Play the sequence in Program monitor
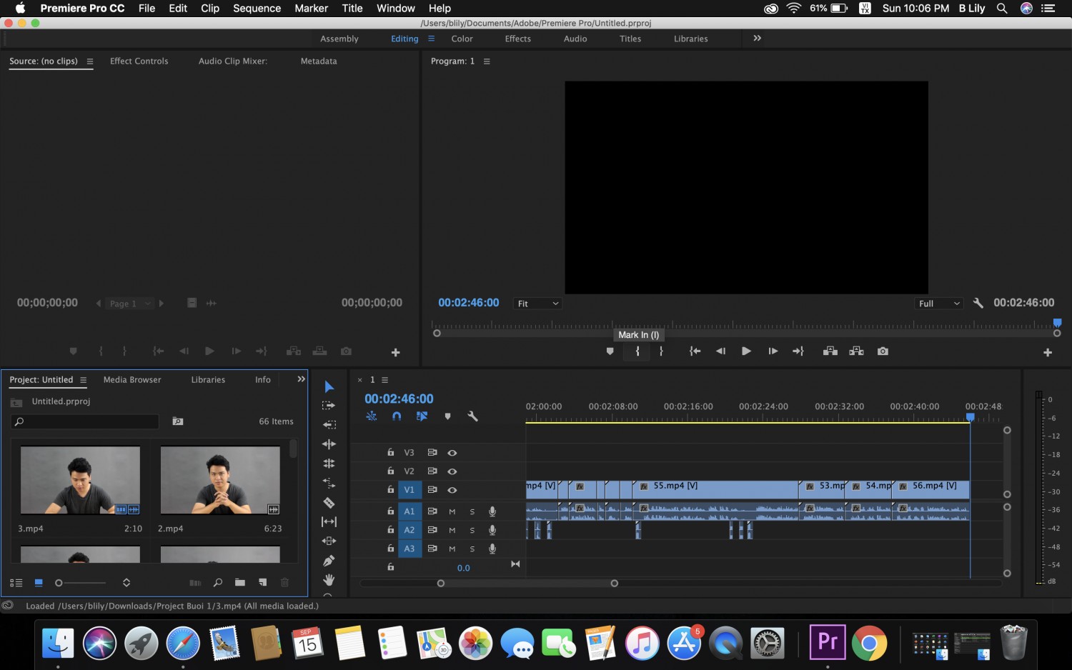Image resolution: width=1072 pixels, height=670 pixels. coord(746,351)
